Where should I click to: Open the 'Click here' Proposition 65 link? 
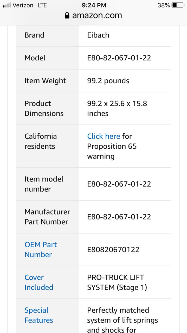104,136
